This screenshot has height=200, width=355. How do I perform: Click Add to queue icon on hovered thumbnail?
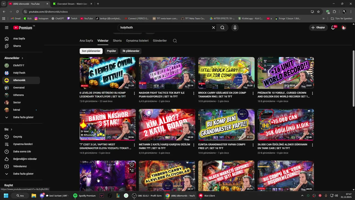tap(132, 171)
